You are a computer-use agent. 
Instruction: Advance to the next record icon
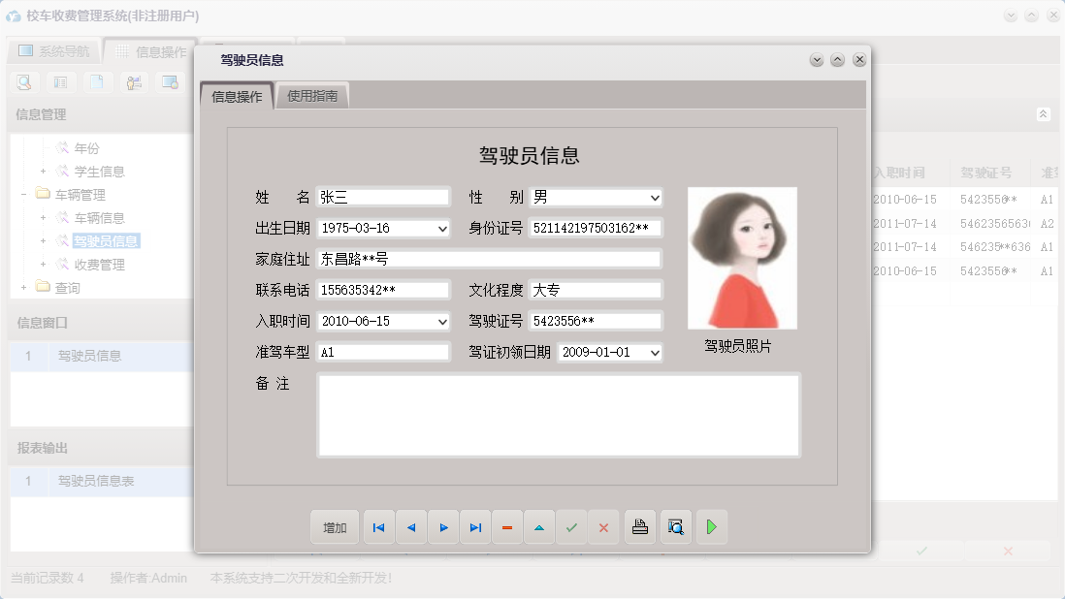443,526
